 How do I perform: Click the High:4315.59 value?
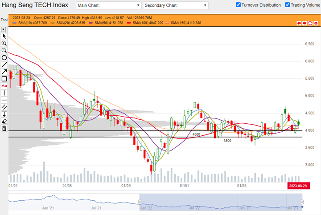[x=92, y=18]
